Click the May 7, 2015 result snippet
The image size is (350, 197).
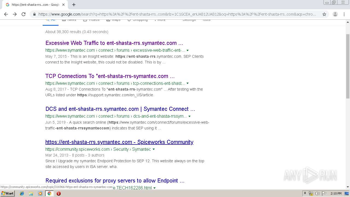[124, 59]
